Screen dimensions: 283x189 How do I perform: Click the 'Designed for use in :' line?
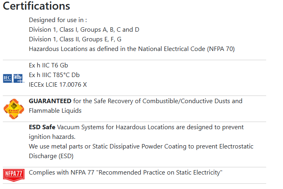click(58, 20)
